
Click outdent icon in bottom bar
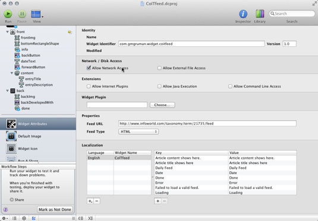pos(81,219)
